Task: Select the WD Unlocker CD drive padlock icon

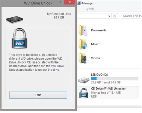Action: (84, 93)
